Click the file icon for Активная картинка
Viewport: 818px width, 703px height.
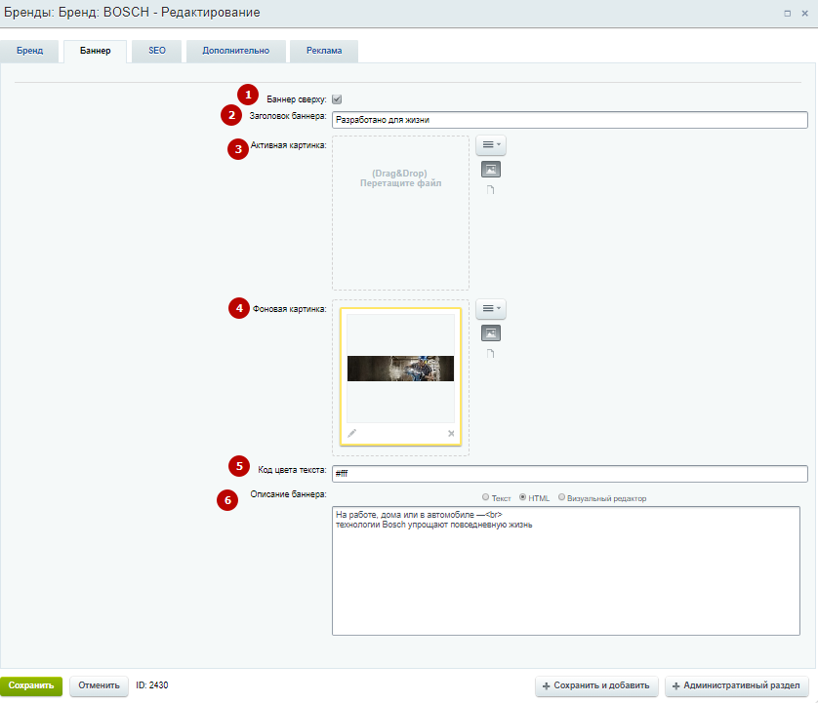[490, 190]
